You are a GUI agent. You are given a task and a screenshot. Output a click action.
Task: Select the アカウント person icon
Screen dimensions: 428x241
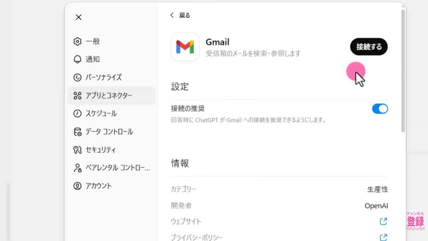78,186
